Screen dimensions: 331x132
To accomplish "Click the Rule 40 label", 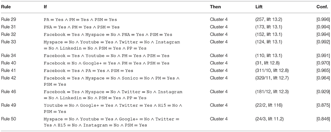I will pyautogui.click(x=9, y=63).
